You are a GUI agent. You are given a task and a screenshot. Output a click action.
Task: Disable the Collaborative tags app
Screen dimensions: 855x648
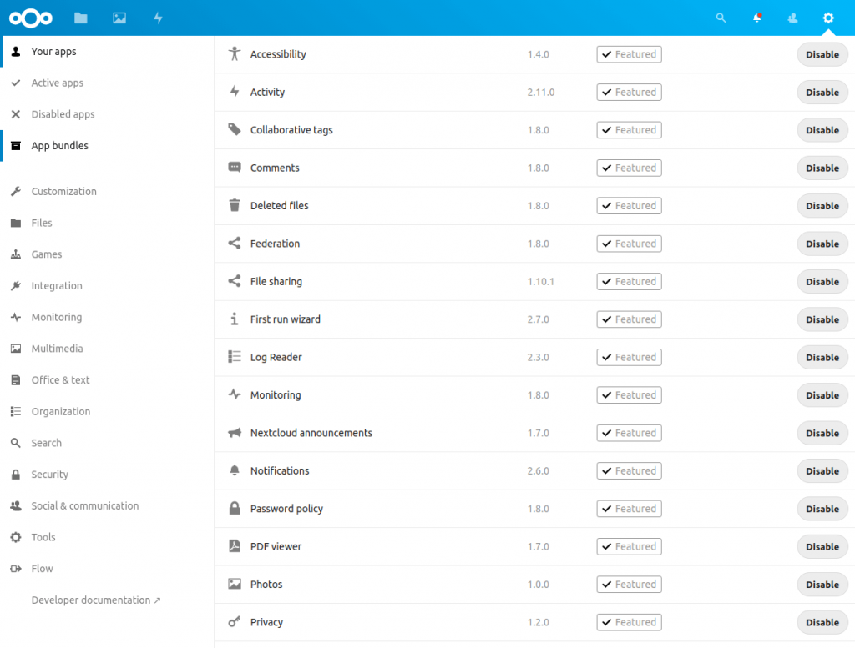[x=822, y=130]
